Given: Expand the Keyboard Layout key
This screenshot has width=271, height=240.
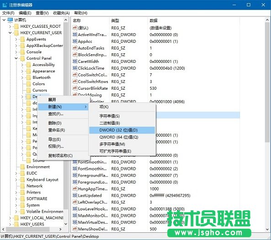Looking at the screenshot, I should click(x=16, y=179).
